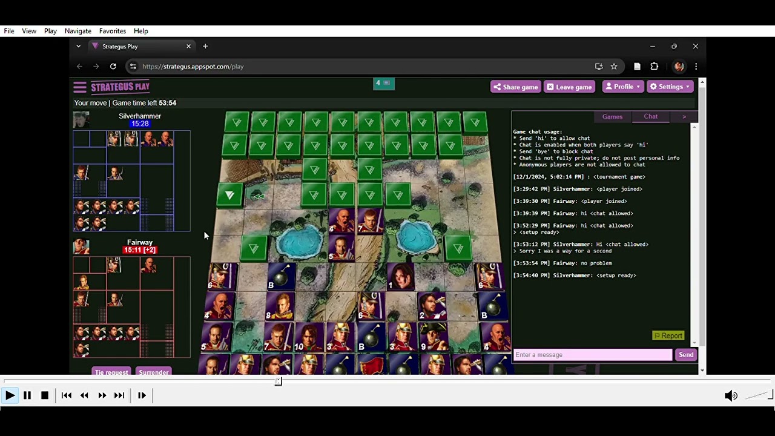775x436 pixels.
Task: Click the Leave game button
Action: (x=569, y=87)
